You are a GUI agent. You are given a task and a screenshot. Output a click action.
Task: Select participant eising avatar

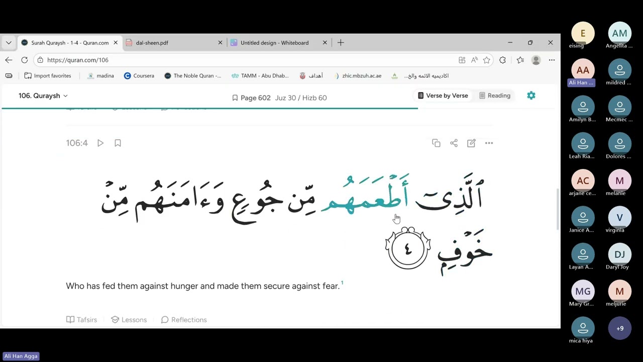(583, 33)
